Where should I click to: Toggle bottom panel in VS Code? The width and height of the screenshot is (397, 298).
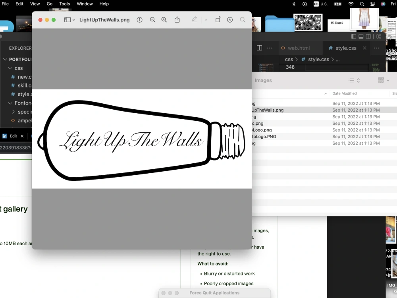361,37
